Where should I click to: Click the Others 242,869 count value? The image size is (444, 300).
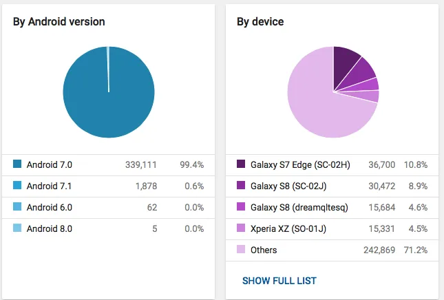pos(379,250)
